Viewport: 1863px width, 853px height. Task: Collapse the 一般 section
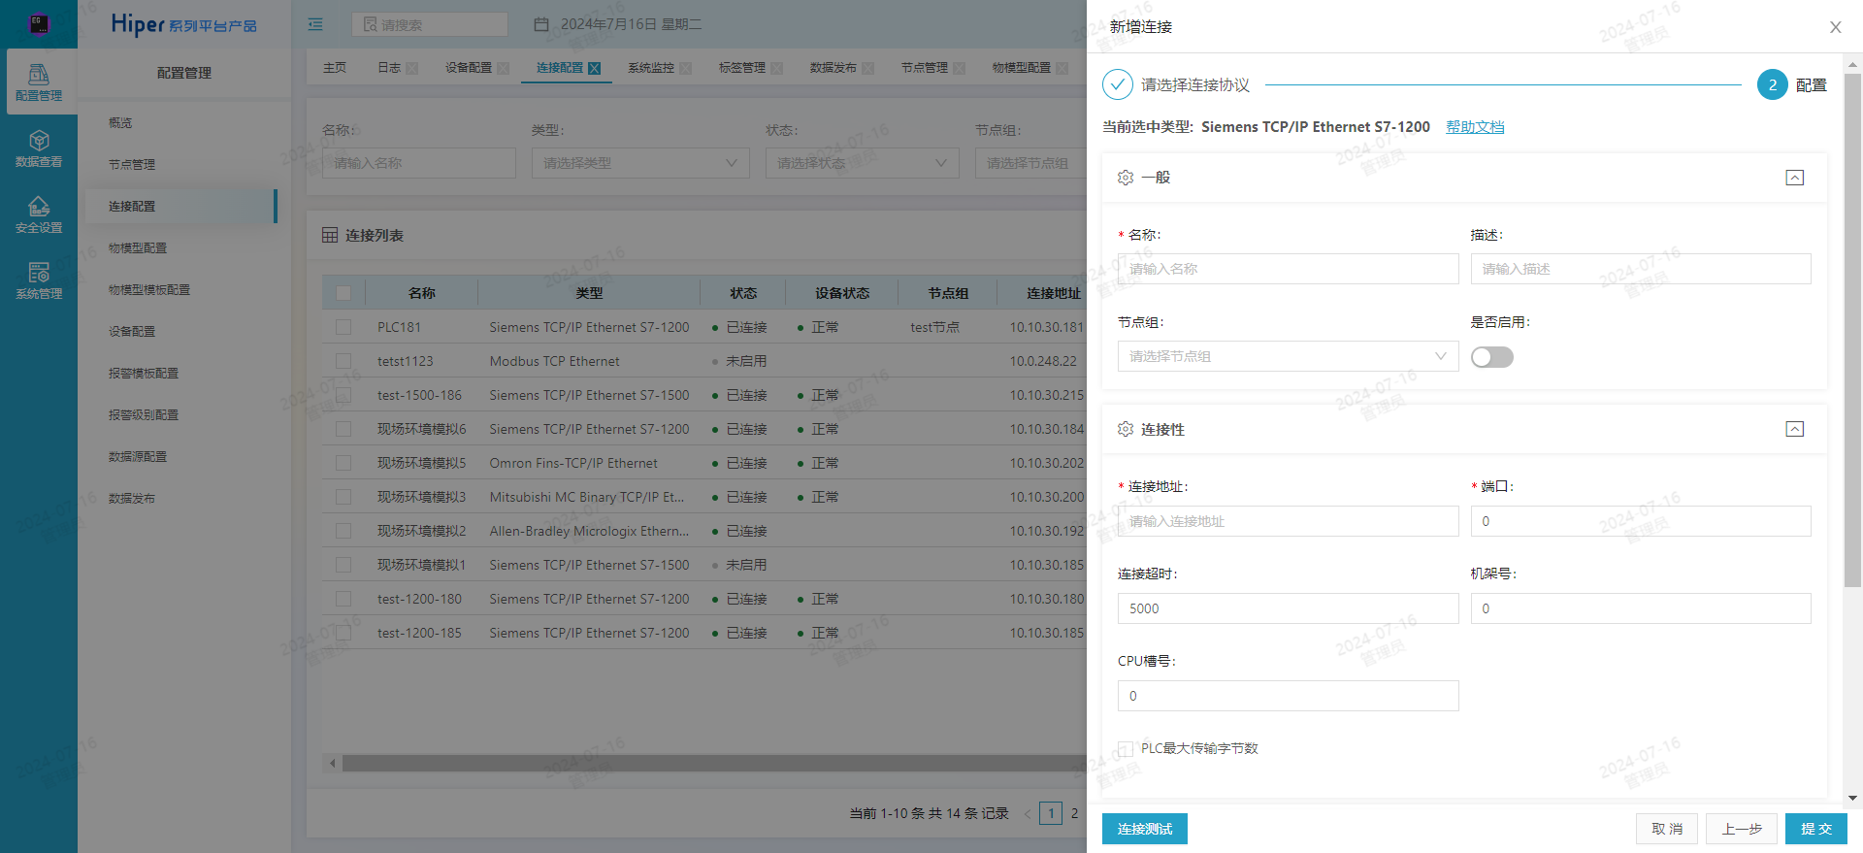[x=1795, y=178]
